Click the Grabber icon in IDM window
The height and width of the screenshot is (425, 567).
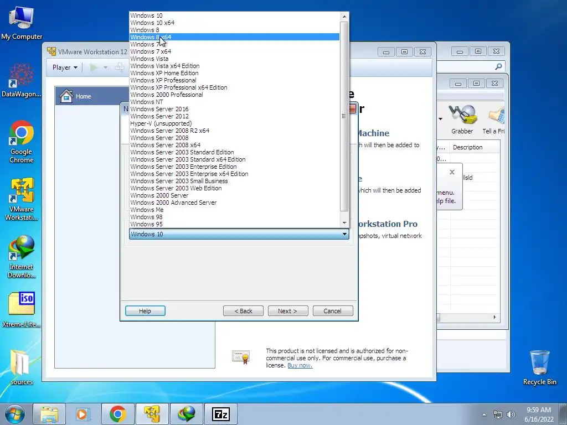[462, 120]
